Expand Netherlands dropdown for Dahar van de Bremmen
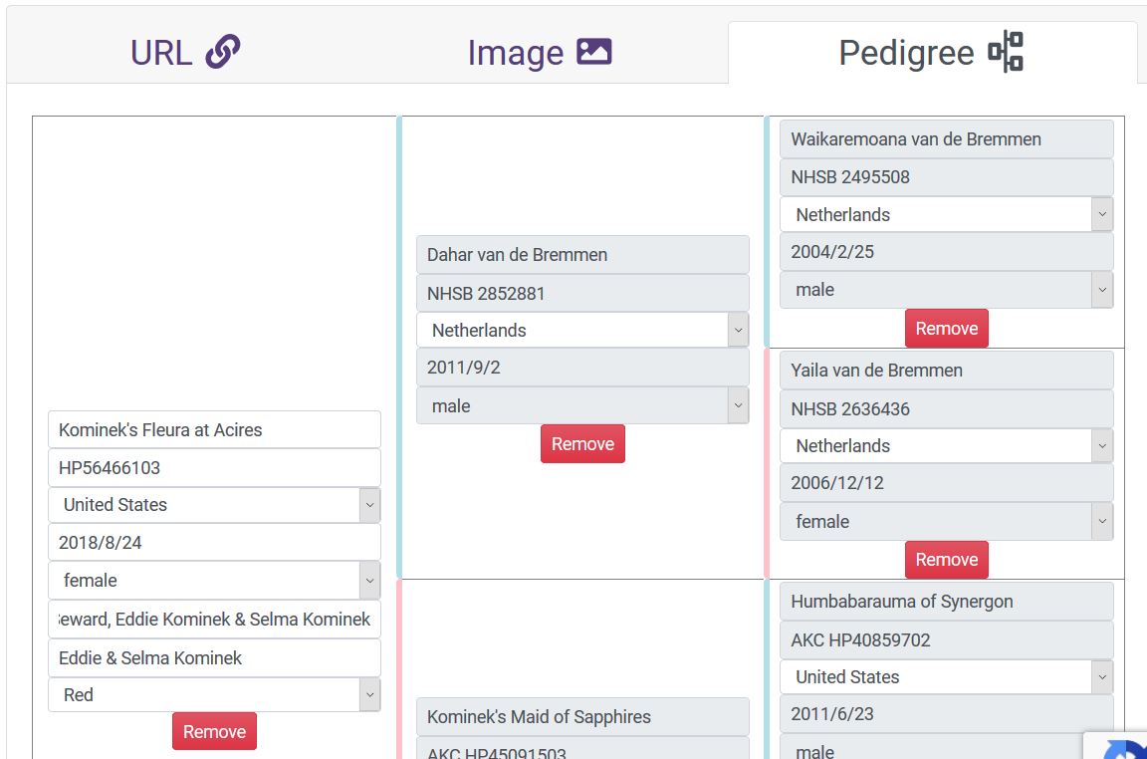Screen dimensions: 1147x759 pos(582,331)
